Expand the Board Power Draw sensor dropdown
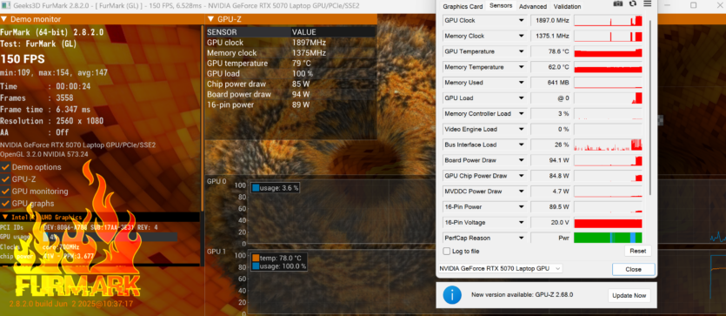This screenshot has height=316, width=726. coord(522,160)
